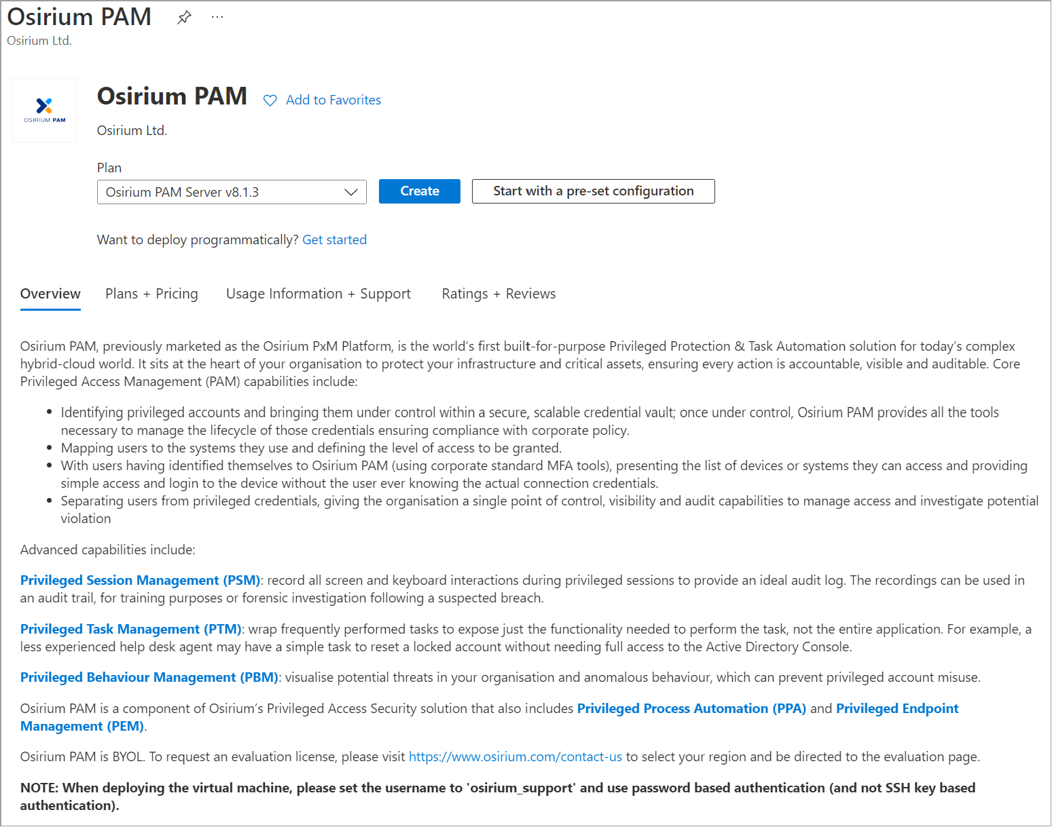Click the heart favorites icon
1052x827 pixels.
pyautogui.click(x=270, y=100)
